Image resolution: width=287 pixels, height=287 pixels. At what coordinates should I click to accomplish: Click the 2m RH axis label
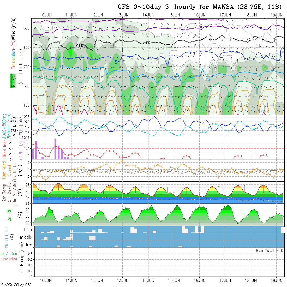9,215
